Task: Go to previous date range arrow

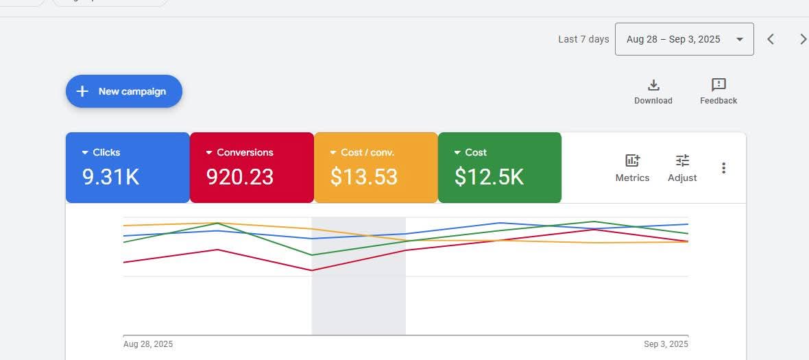Action: pyautogui.click(x=771, y=39)
